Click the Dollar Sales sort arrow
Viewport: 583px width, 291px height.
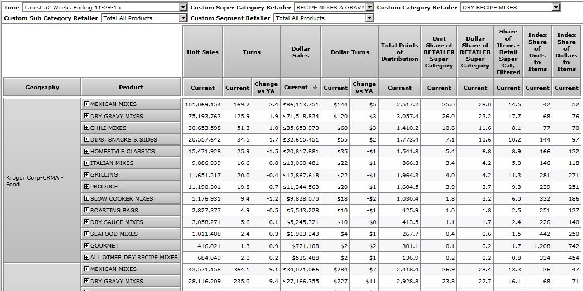point(315,88)
